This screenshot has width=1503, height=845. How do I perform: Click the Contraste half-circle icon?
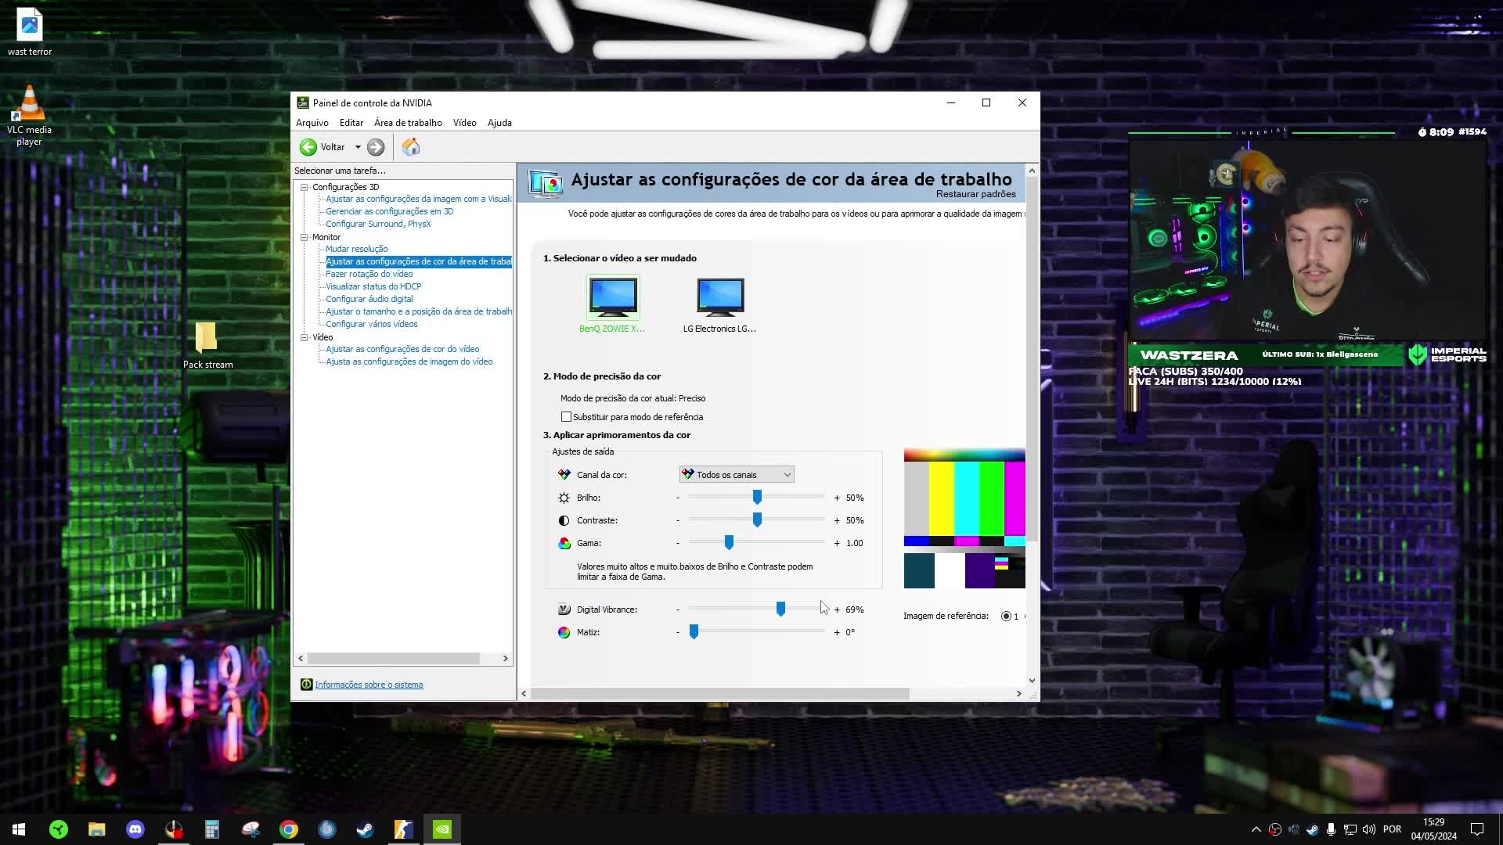point(564,520)
